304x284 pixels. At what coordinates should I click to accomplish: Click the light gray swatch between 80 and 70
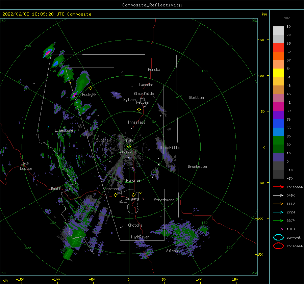coord(278,31)
